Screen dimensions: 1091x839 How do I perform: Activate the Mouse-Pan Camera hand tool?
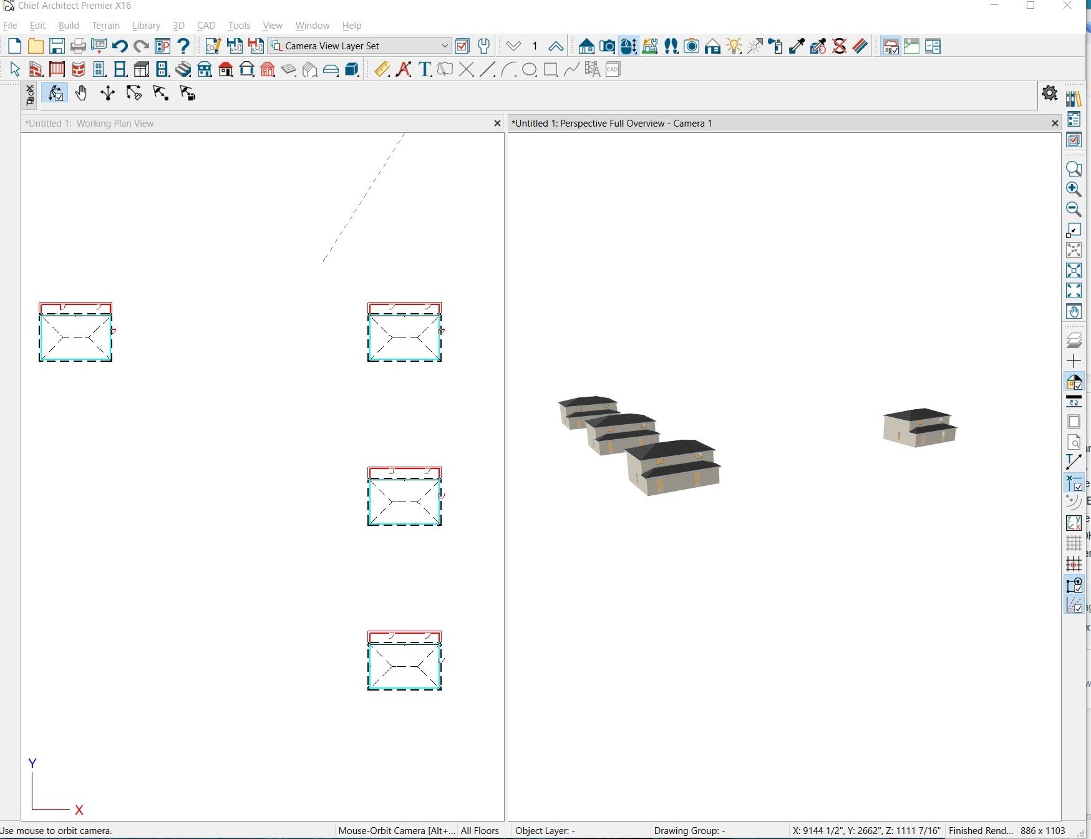pyautogui.click(x=81, y=94)
